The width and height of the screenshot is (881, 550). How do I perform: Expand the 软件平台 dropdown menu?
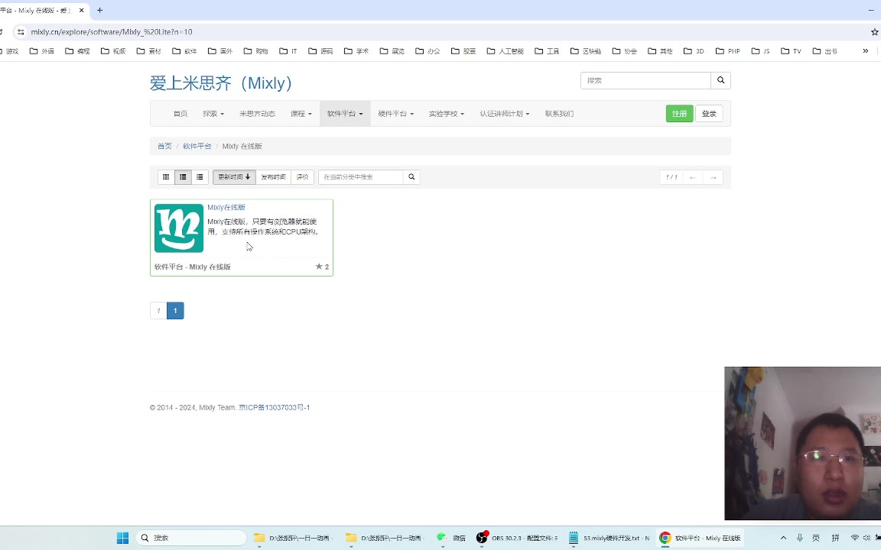pyautogui.click(x=345, y=113)
